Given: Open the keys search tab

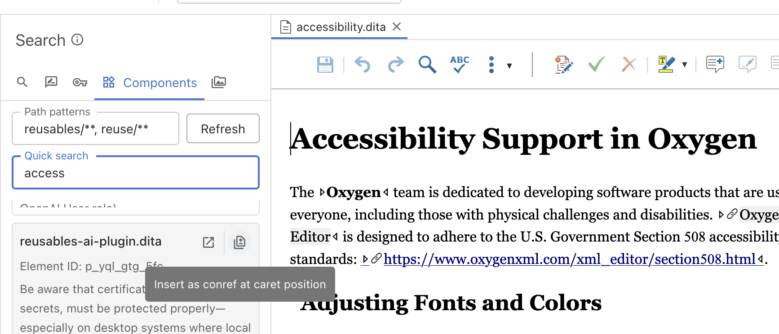Looking at the screenshot, I should click(80, 82).
